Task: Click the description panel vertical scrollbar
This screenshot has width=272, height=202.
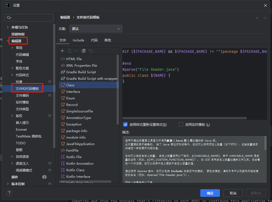Action: [265, 143]
